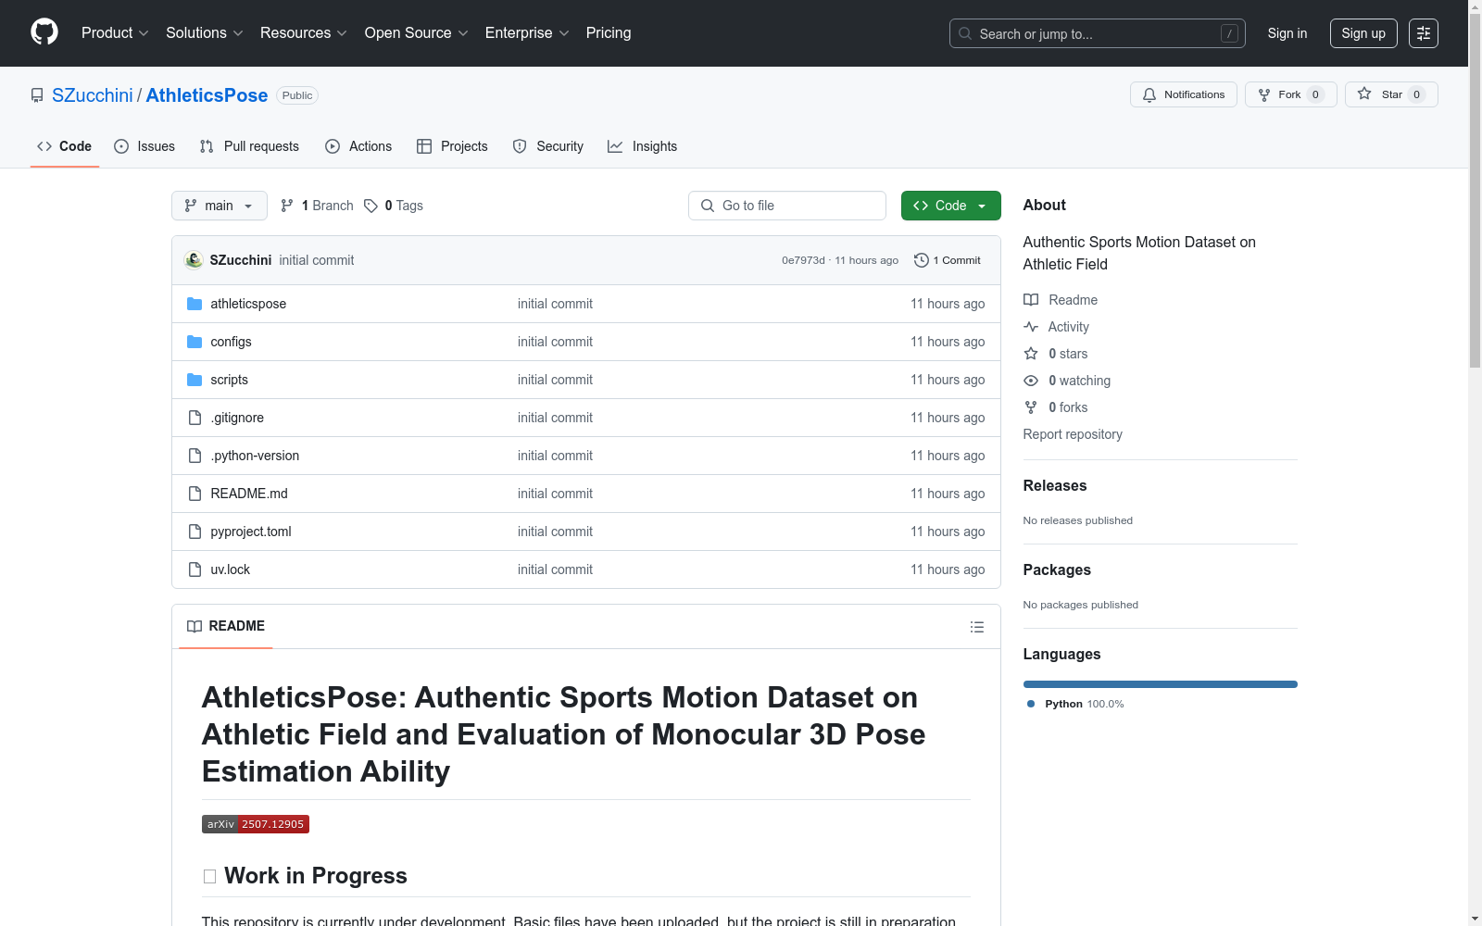Open the athleticspose folder name
This screenshot has width=1482, height=926.
[248, 304]
